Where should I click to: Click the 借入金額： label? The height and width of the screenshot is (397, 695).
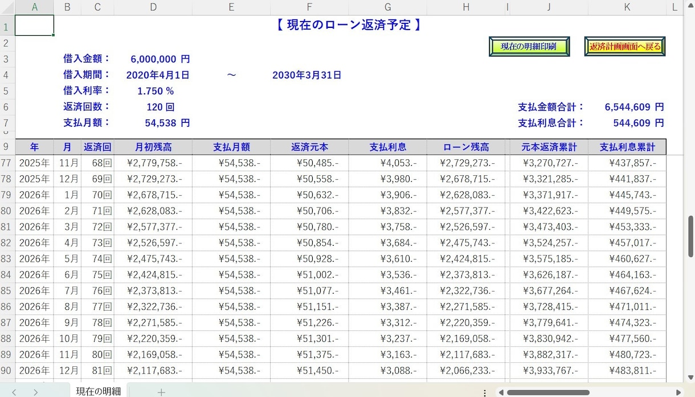point(87,59)
